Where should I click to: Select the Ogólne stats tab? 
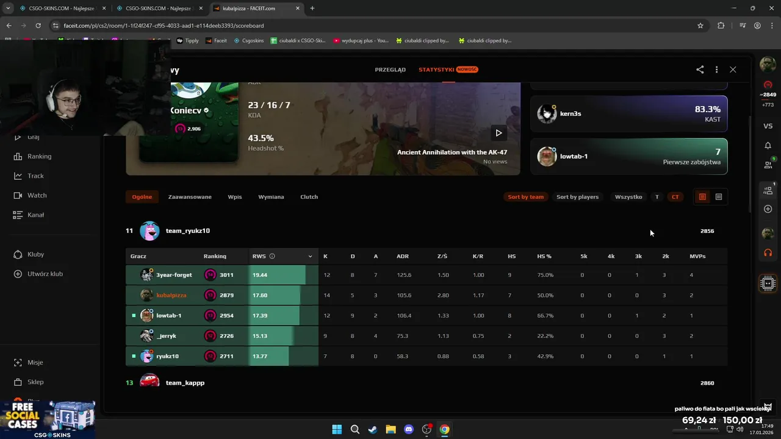click(x=142, y=197)
